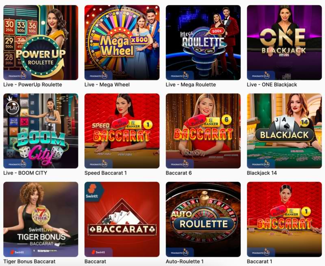Click the 'Live - Mega Wheel' title link
The width and height of the screenshot is (325, 266).
(107, 85)
